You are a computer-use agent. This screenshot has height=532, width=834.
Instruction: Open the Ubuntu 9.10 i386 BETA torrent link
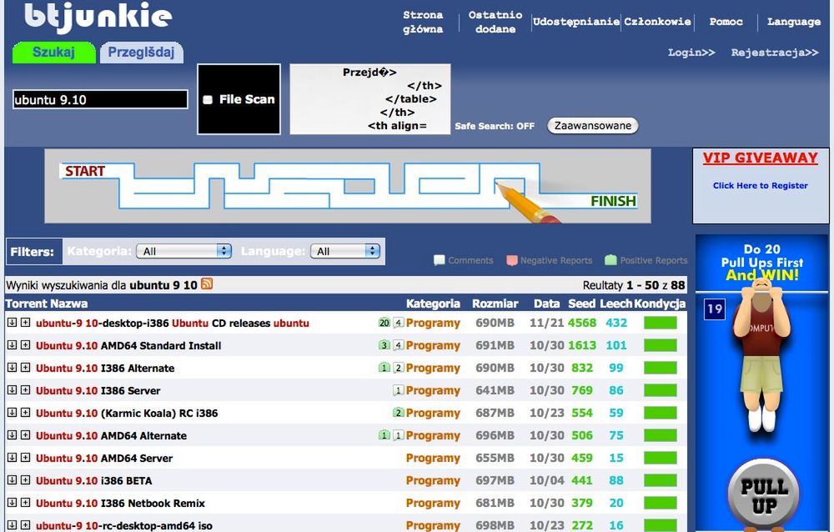(93, 480)
